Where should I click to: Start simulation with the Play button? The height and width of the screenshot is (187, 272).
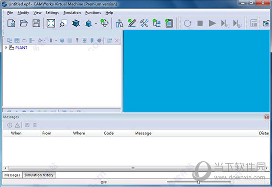pyautogui.click(x=212, y=23)
